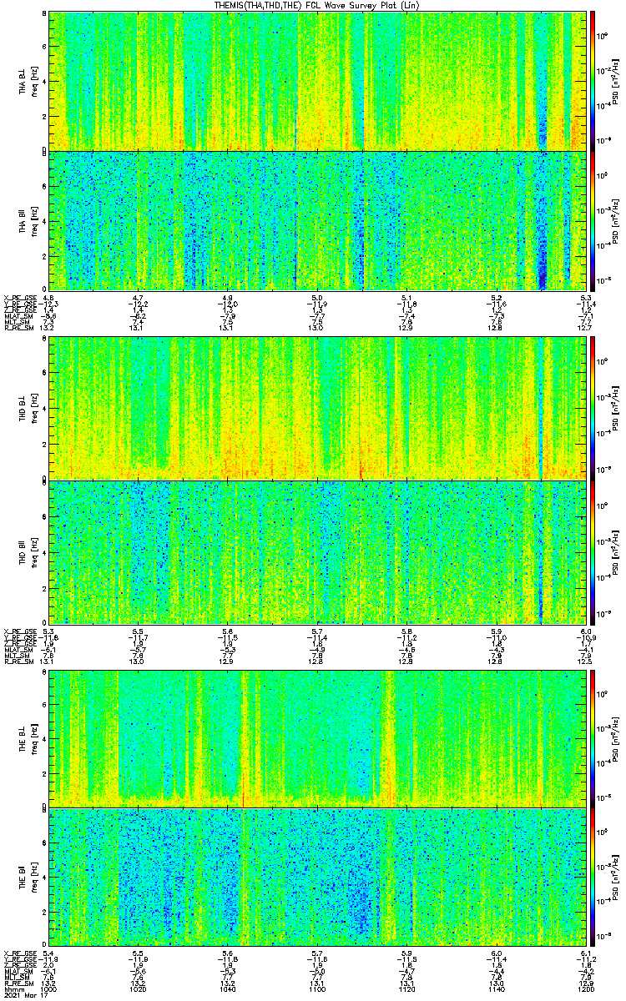Viewport: 626px width, 1001px height.
Task: Click the THA B-parallel spectrogram panel
Action: click(318, 220)
